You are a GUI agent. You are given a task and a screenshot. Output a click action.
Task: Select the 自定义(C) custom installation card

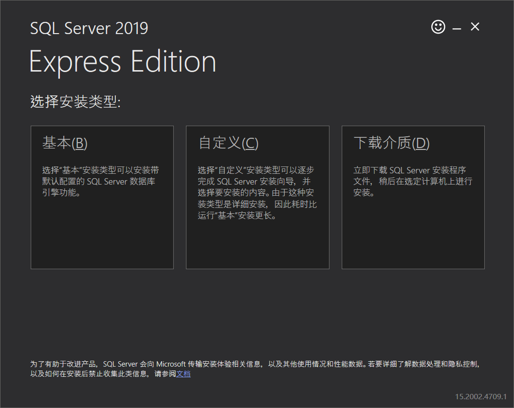click(x=257, y=198)
